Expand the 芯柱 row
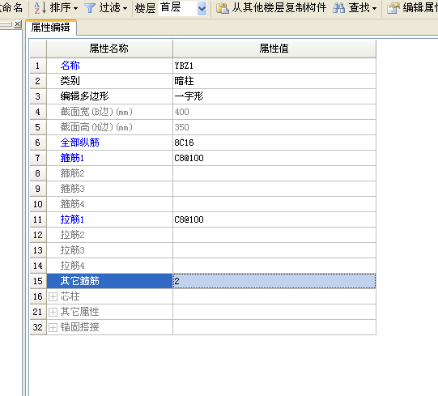This screenshot has width=438, height=396. (53, 296)
